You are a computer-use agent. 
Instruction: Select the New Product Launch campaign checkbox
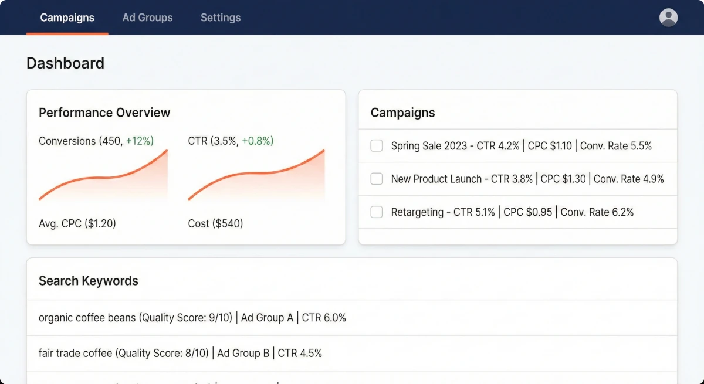pyautogui.click(x=376, y=179)
